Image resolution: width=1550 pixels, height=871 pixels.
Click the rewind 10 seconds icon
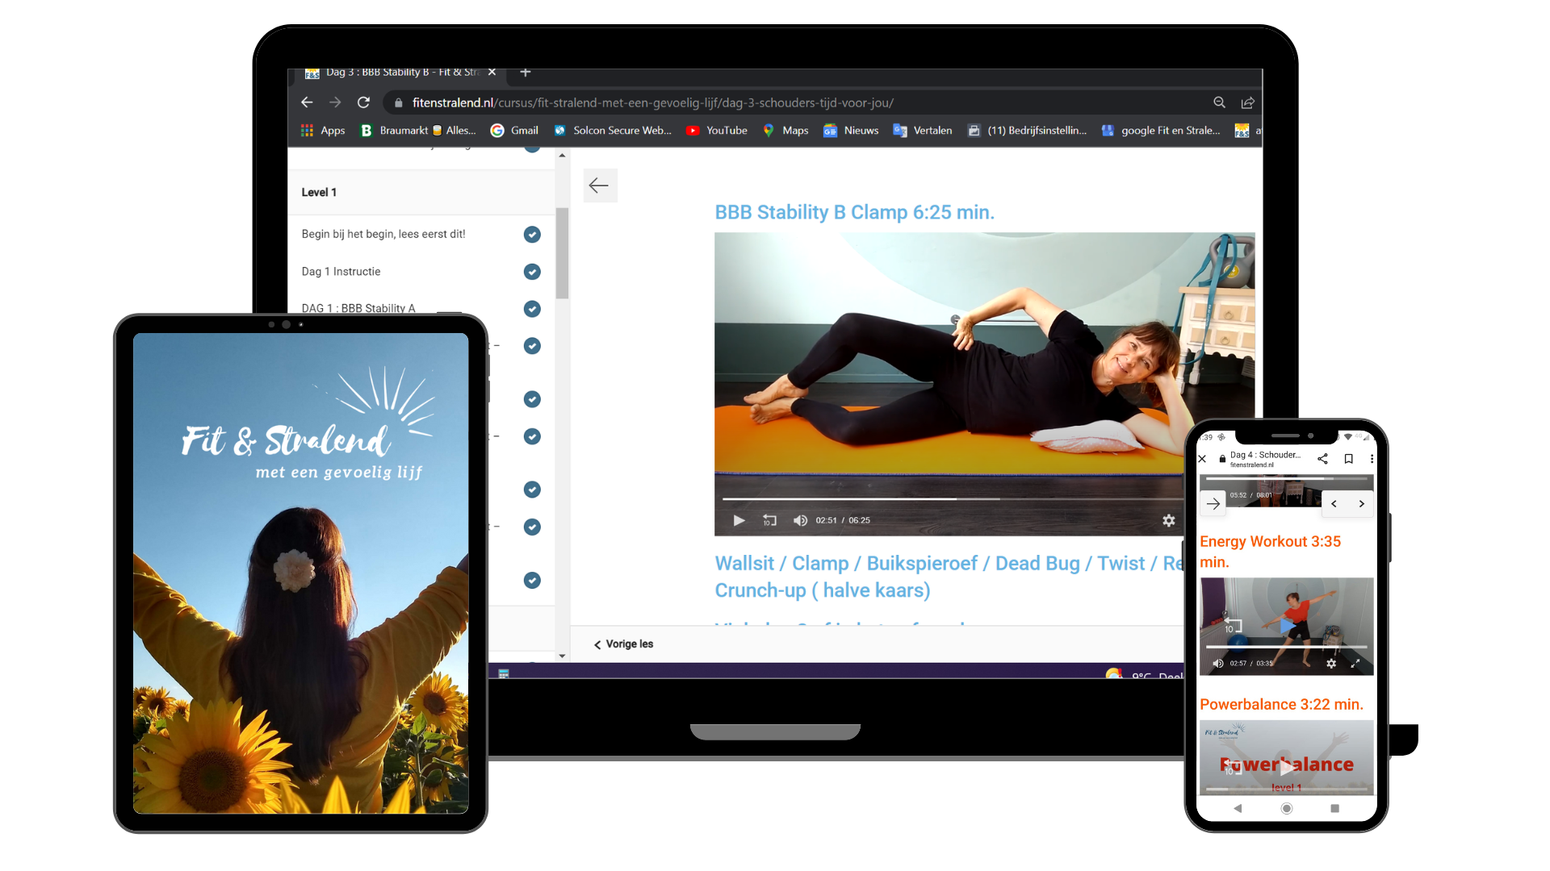point(769,520)
